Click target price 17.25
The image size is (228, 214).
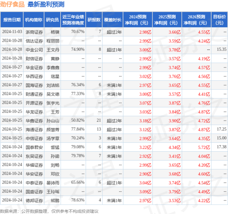point(222,129)
